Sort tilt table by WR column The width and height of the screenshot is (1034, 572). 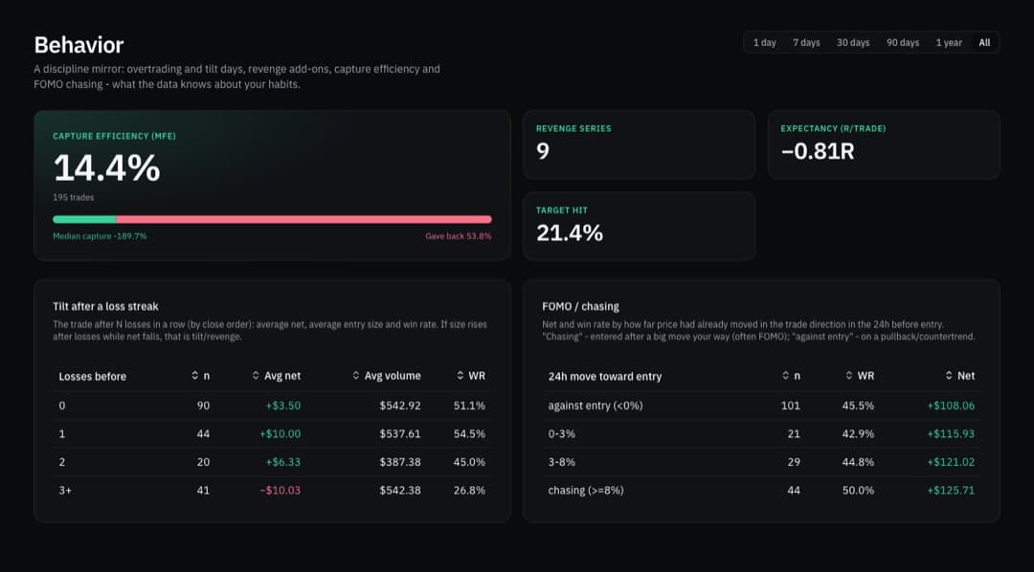pyautogui.click(x=471, y=376)
